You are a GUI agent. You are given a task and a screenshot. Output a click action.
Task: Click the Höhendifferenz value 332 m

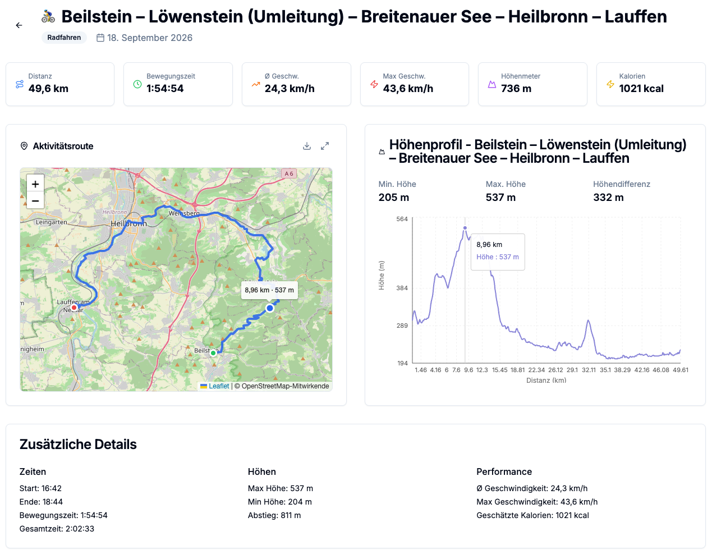pos(608,198)
